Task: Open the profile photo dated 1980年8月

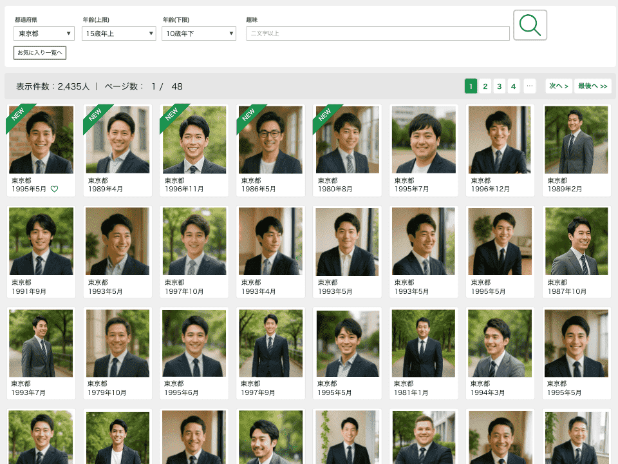Action: click(x=347, y=140)
